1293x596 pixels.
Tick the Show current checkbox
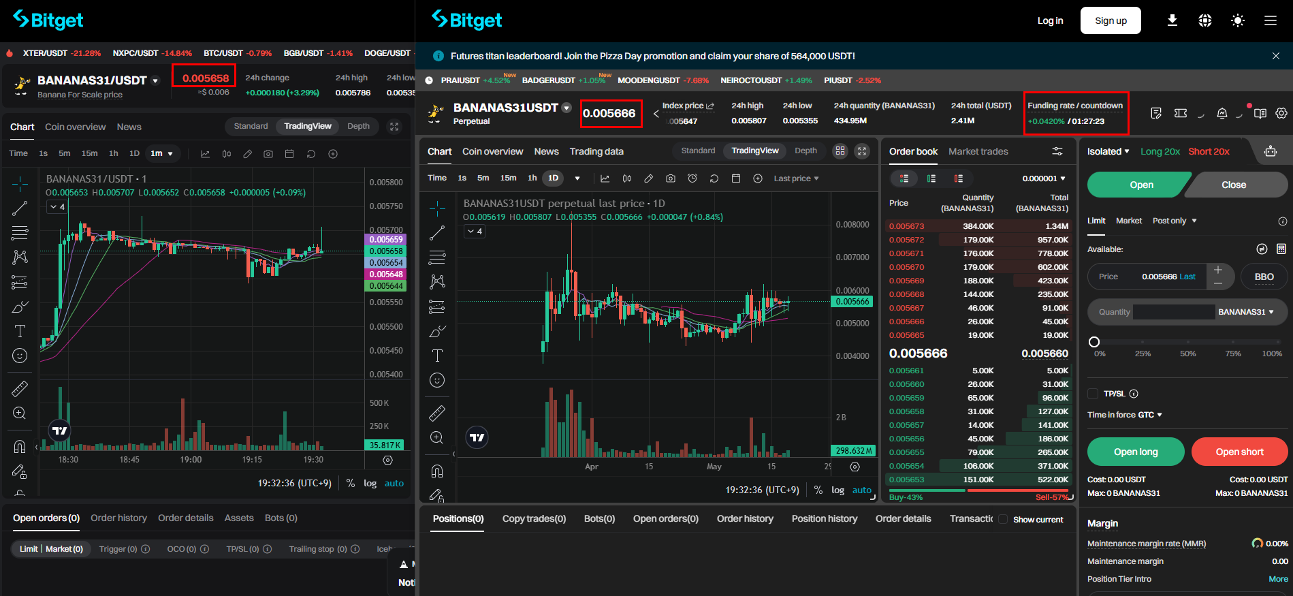(1002, 519)
